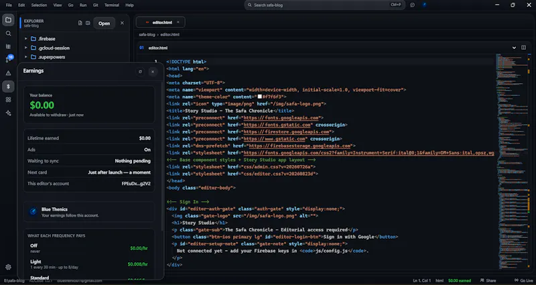Click editor.html in the breadcrumb
The width and height of the screenshot is (536, 285).
pos(170,35)
